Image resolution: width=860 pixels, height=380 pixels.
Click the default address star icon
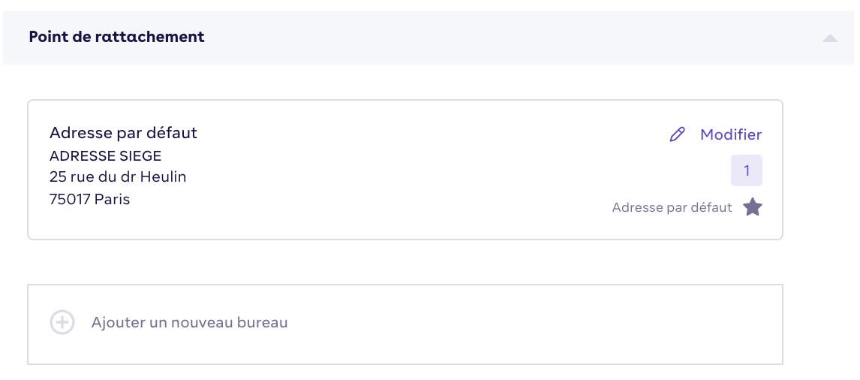tap(753, 207)
